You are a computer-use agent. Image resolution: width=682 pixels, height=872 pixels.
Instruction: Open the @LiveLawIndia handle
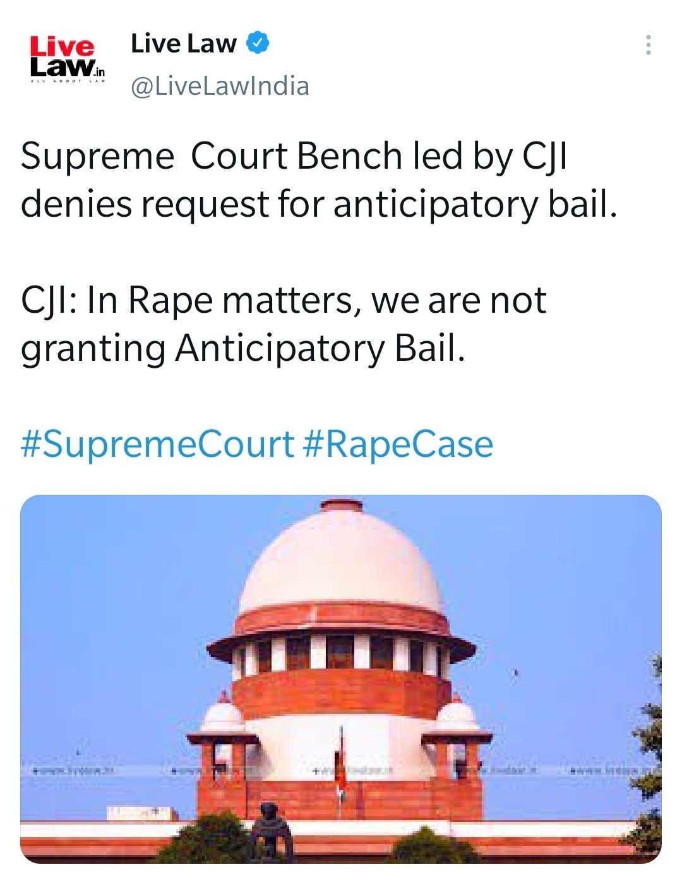220,86
